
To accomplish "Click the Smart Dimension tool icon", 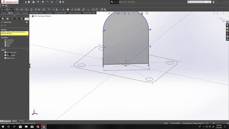I will [x=7, y=10].
